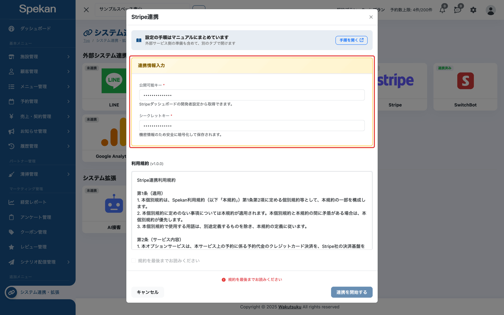This screenshot has width=504, height=315.
Task: Open the settings gear icon
Action: (473, 10)
